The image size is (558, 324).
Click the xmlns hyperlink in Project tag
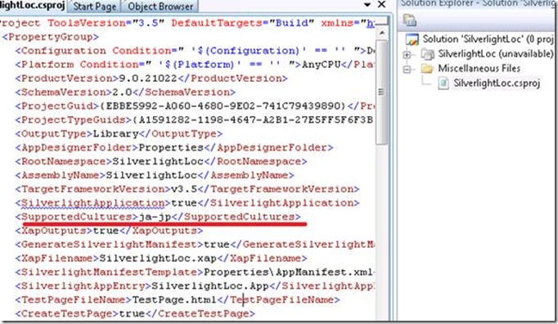pyautogui.click(x=370, y=23)
